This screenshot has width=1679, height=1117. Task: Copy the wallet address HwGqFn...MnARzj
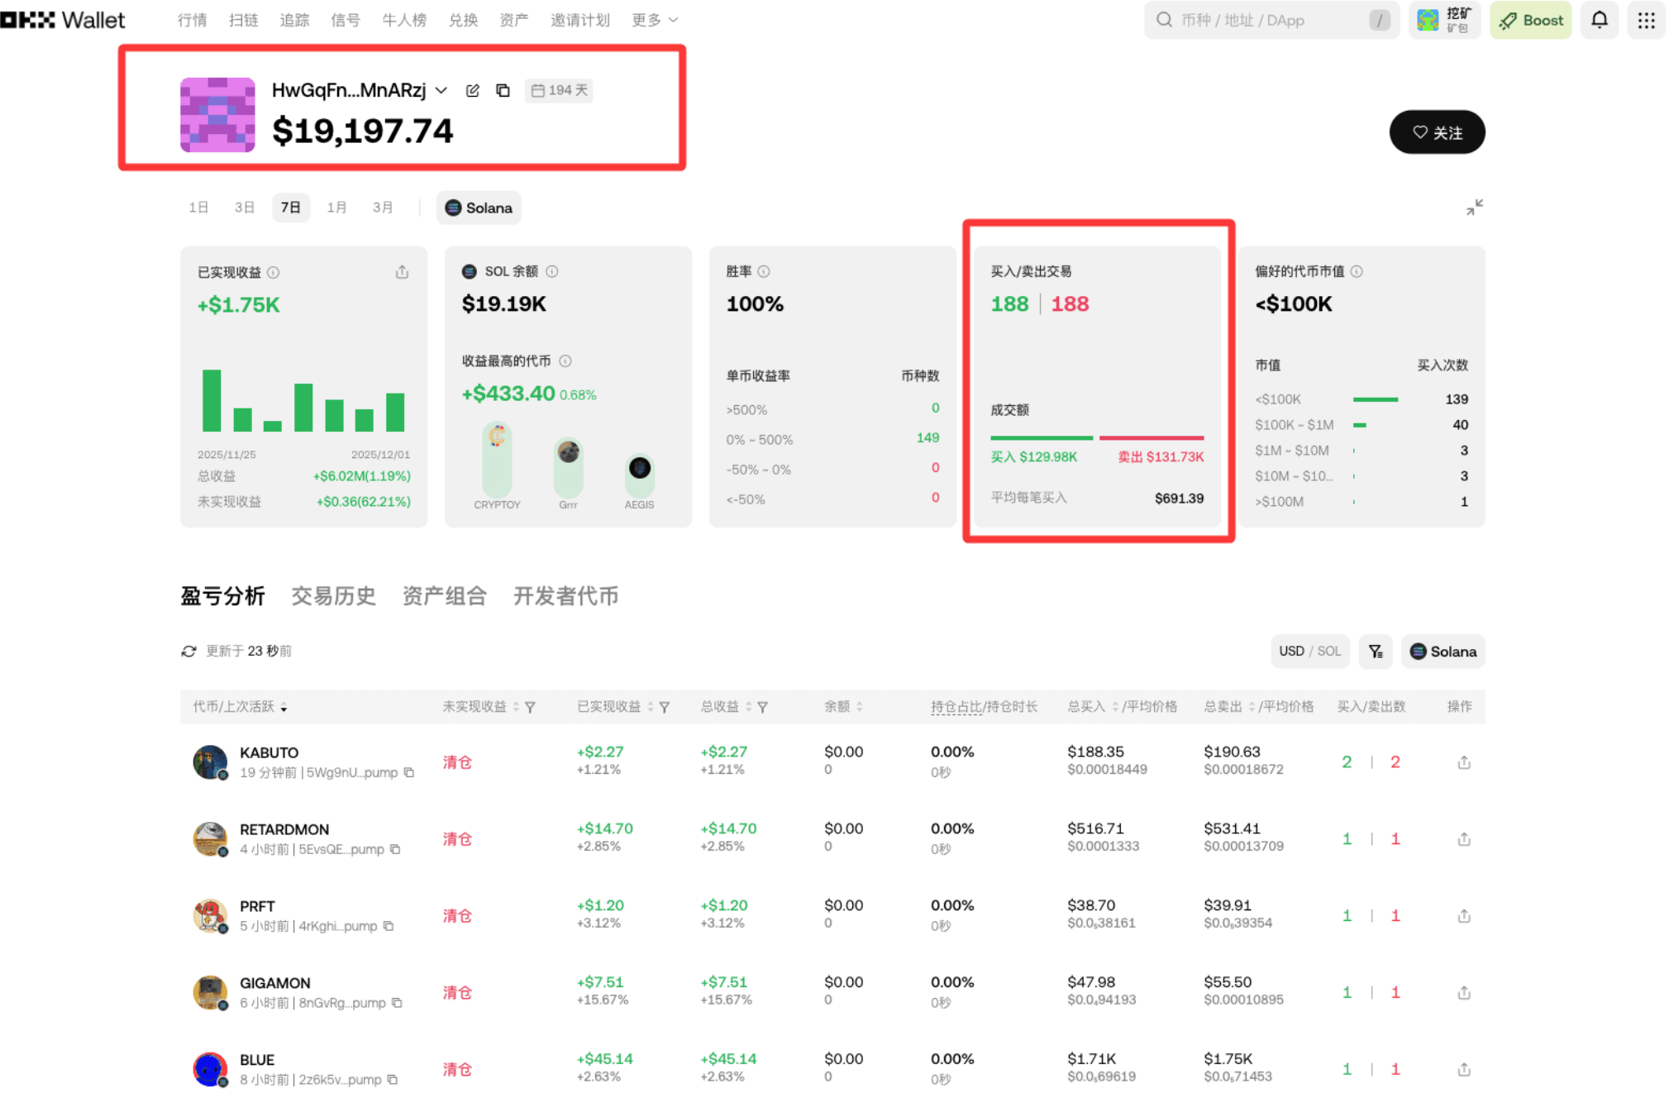(x=503, y=90)
